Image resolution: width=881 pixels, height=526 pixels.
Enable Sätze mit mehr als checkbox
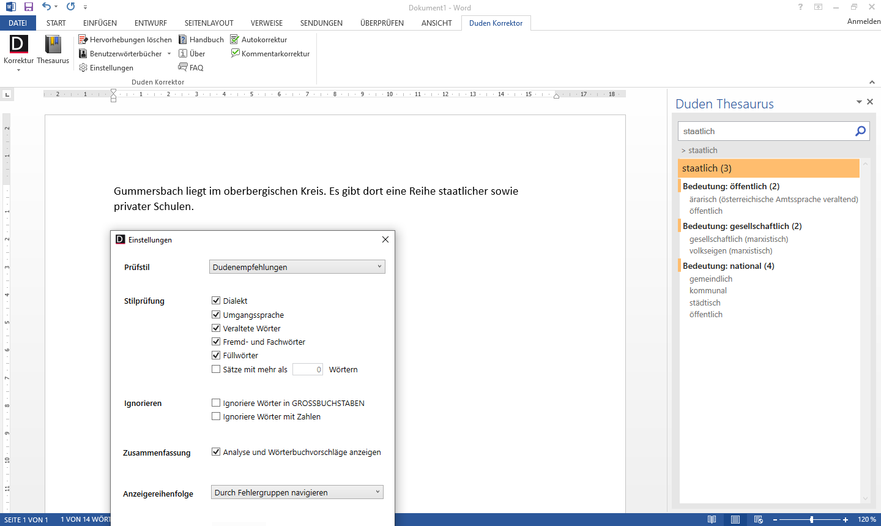click(216, 369)
